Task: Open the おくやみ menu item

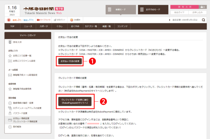Action: click(75, 26)
